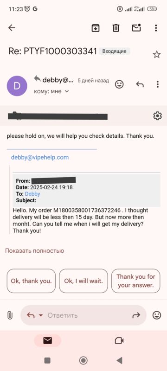This screenshot has height=371, width=167.
Task: Delete the email with the trash icon
Action: [x=116, y=28]
